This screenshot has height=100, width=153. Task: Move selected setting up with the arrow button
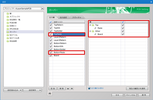point(68,89)
